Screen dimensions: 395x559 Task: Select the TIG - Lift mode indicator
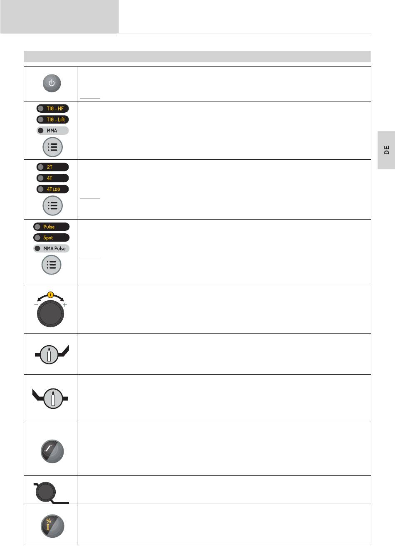pos(52,119)
